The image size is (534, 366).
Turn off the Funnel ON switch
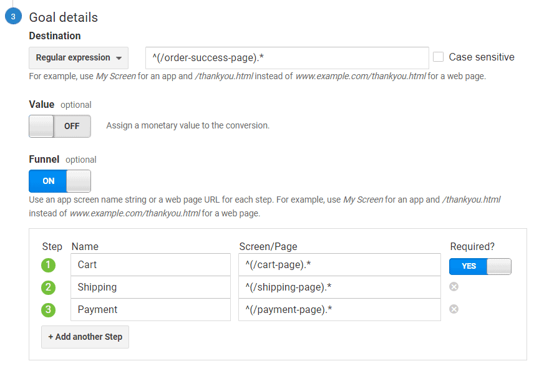(x=60, y=181)
